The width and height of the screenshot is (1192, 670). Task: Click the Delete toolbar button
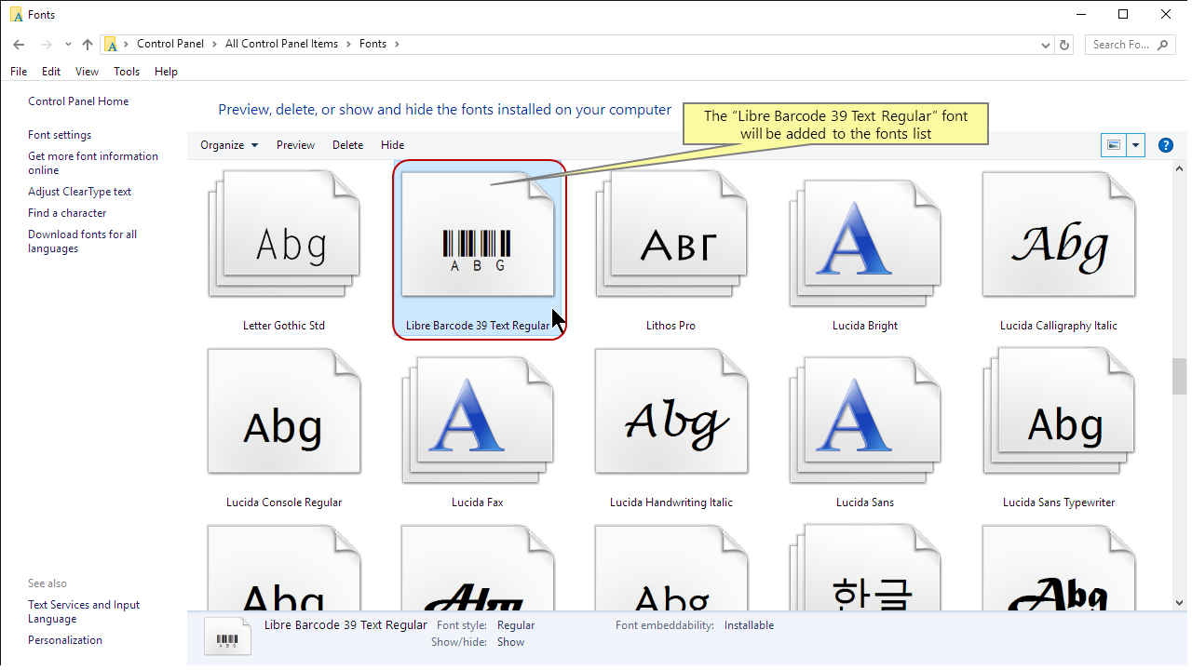point(347,145)
